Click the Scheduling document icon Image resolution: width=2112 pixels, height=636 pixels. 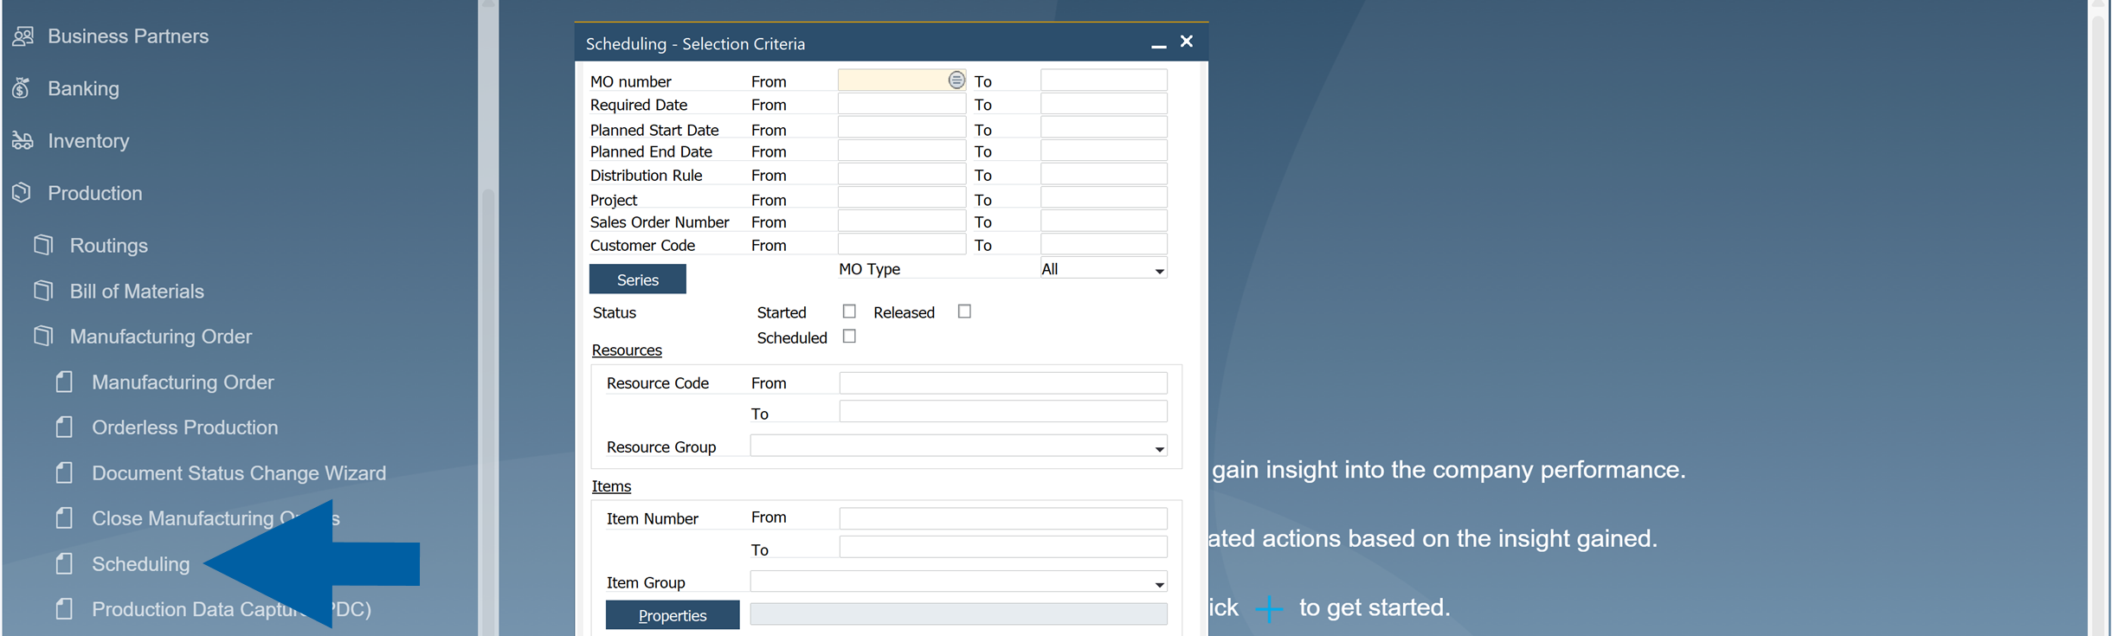click(64, 564)
